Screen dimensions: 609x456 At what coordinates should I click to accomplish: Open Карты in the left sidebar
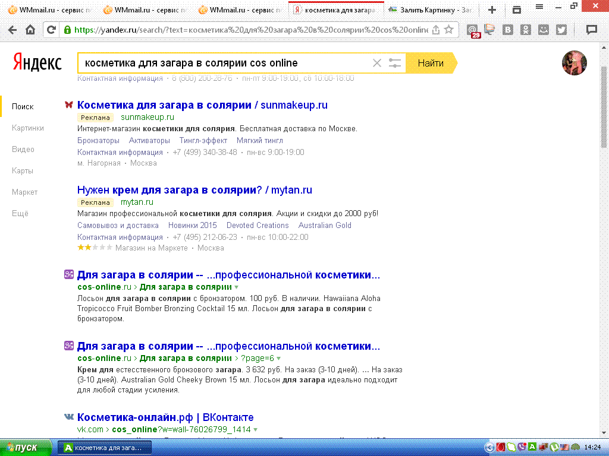23,170
